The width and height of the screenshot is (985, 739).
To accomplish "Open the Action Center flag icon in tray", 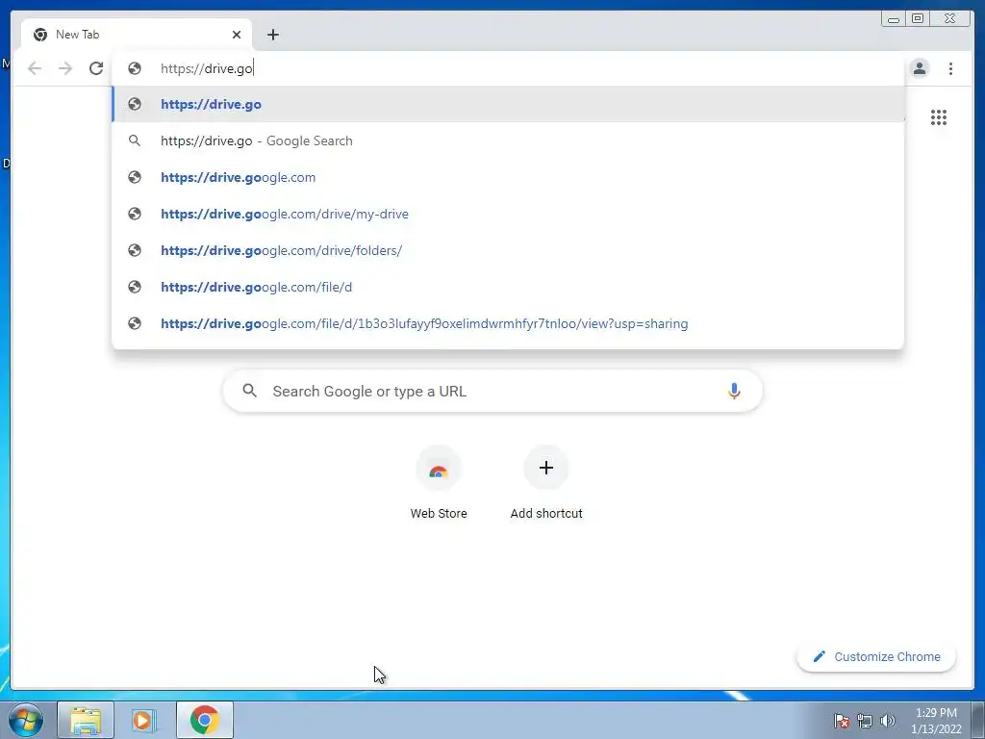I will click(x=841, y=721).
